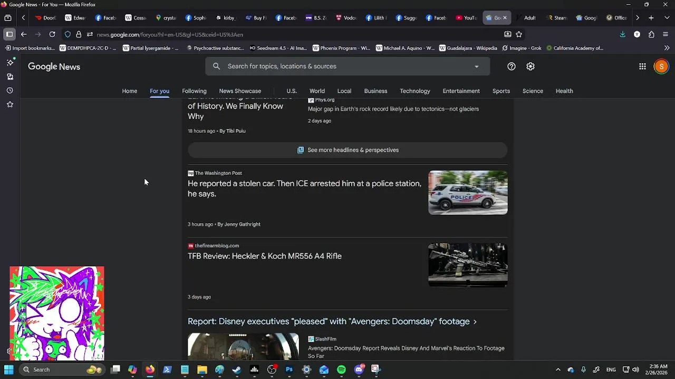
Task: Open Google account avatar S
Action: pos(661,66)
